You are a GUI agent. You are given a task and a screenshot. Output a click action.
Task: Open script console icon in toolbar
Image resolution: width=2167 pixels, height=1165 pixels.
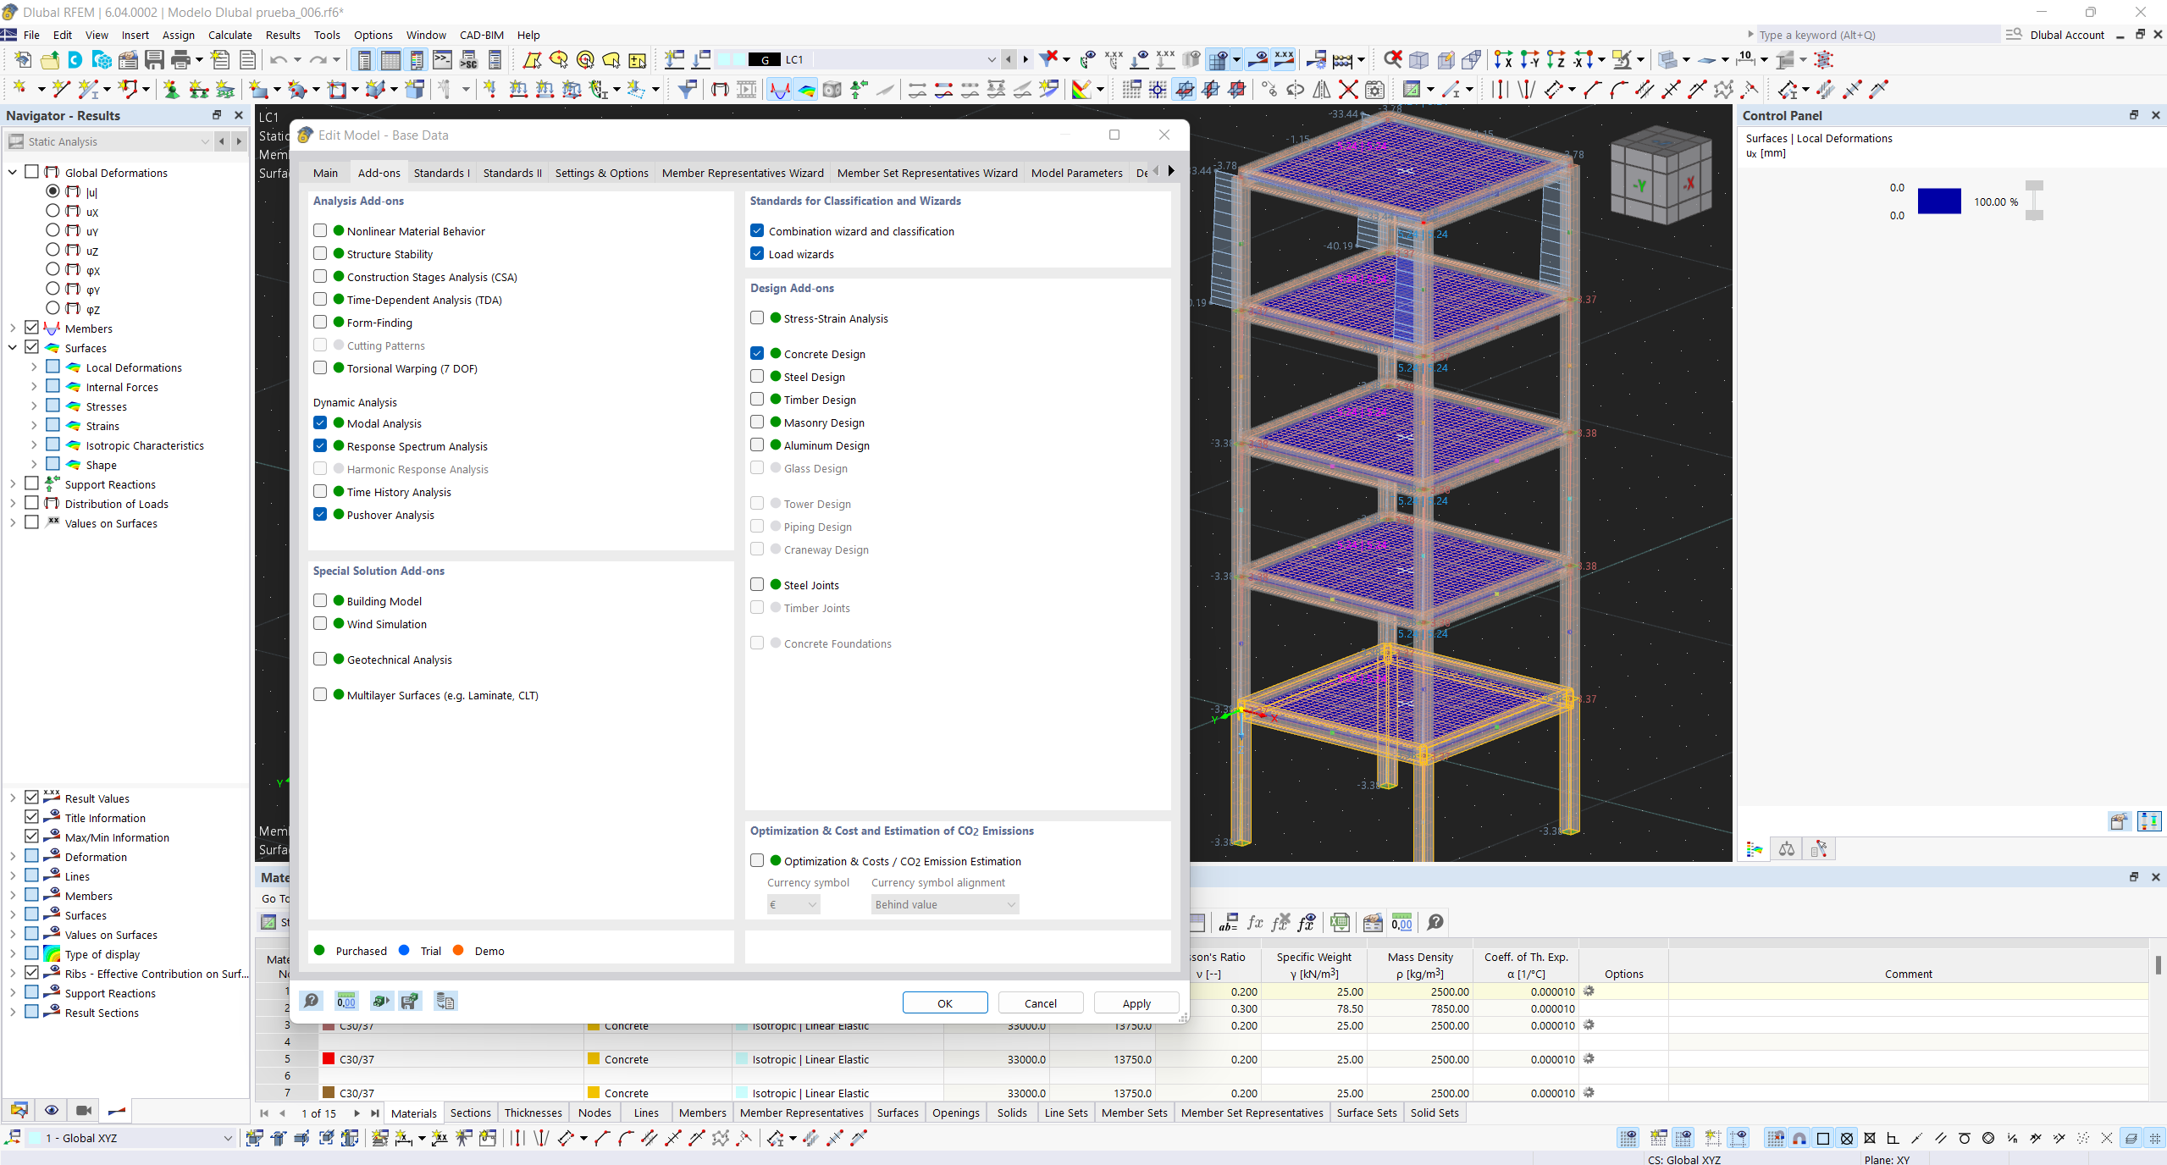point(443,59)
